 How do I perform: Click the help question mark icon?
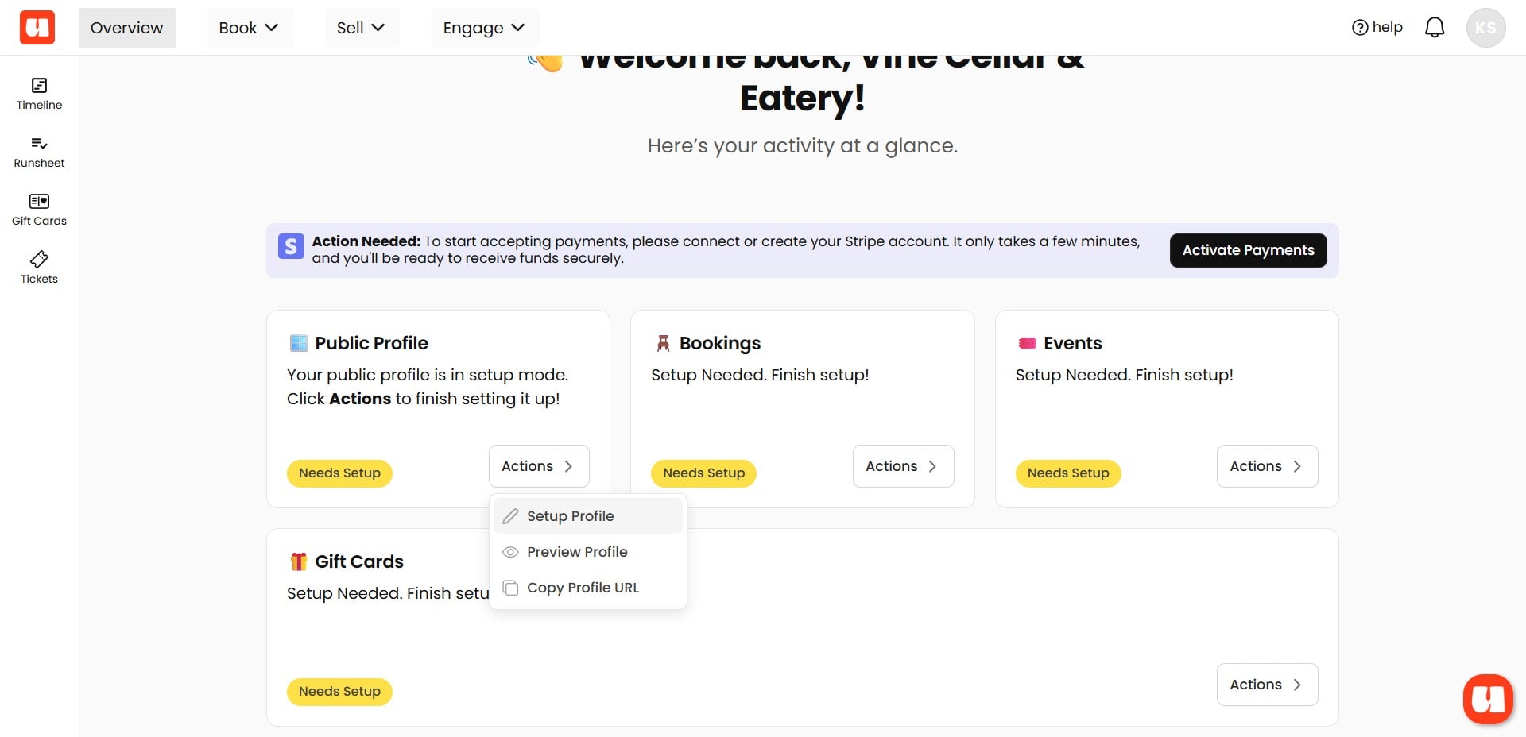[1360, 28]
